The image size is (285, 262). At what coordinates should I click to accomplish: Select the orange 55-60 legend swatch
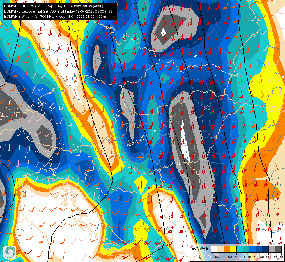[227, 249]
